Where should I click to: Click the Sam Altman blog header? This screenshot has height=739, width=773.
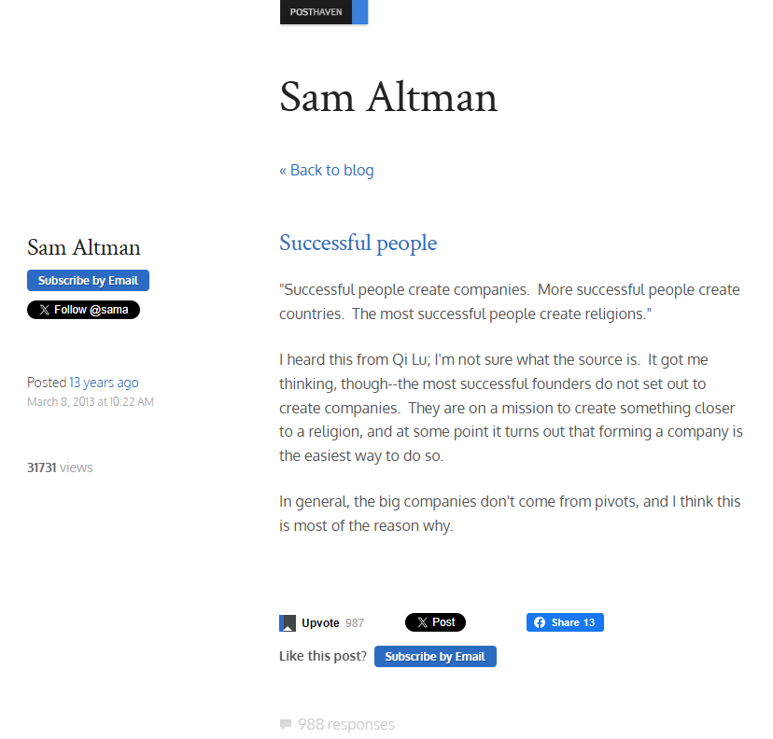[x=388, y=97]
